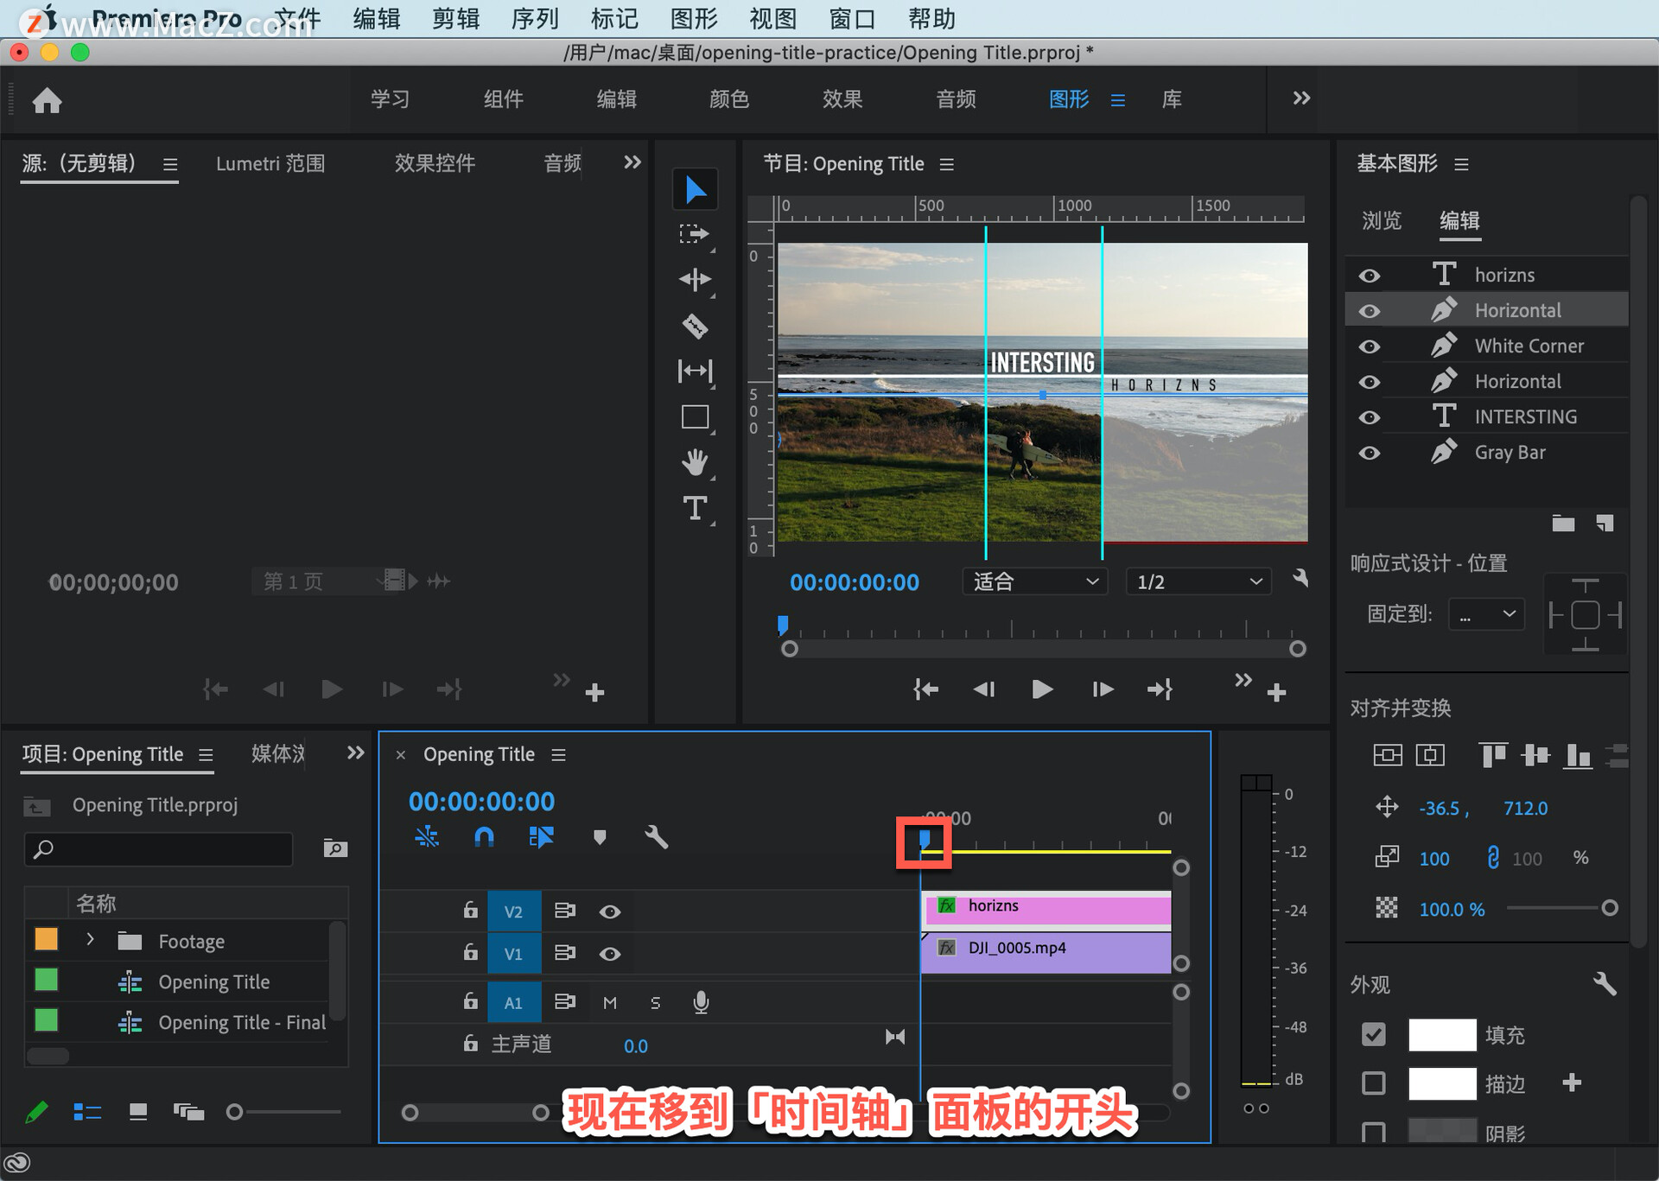The width and height of the screenshot is (1659, 1181).
Task: Select the Hand tool
Action: (x=695, y=462)
